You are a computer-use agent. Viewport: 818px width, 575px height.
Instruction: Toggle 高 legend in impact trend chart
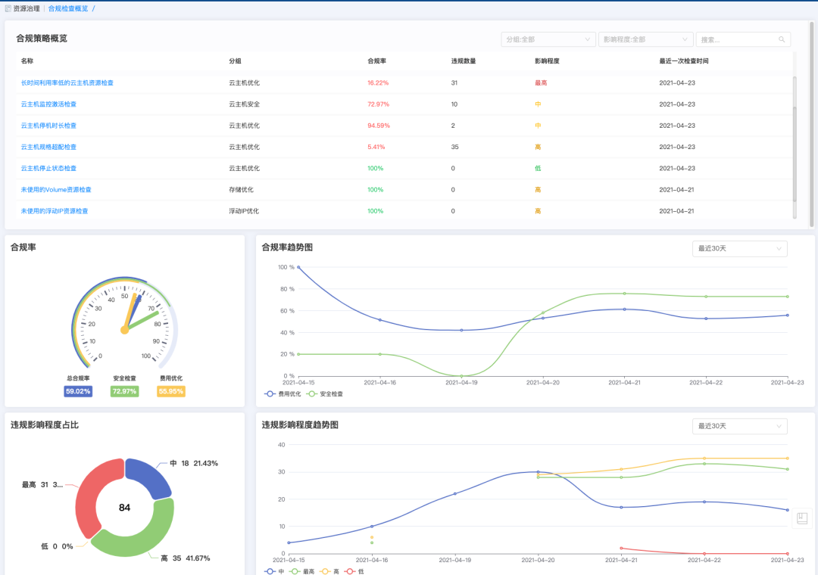click(329, 571)
